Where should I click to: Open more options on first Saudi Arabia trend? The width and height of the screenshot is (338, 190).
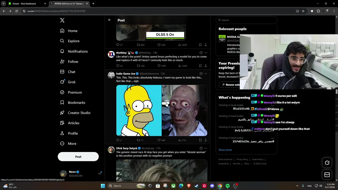pos(273,105)
